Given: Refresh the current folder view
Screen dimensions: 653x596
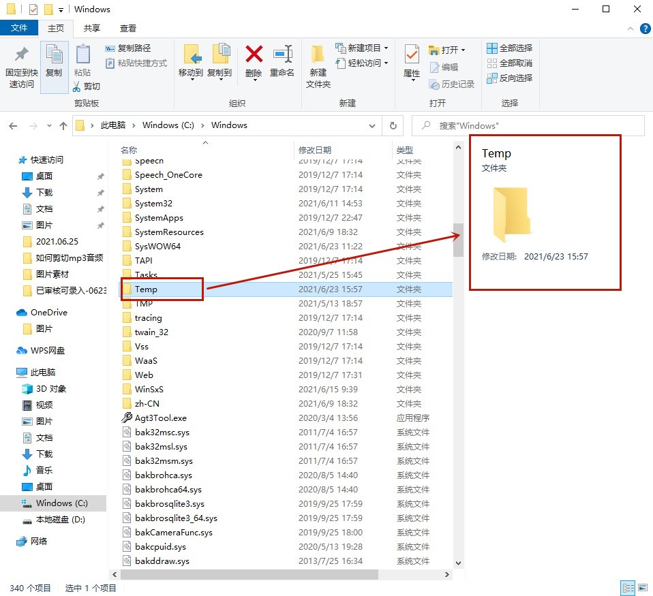Looking at the screenshot, I should click(393, 126).
